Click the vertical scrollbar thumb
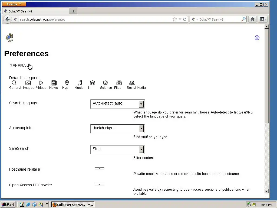 click(266, 76)
